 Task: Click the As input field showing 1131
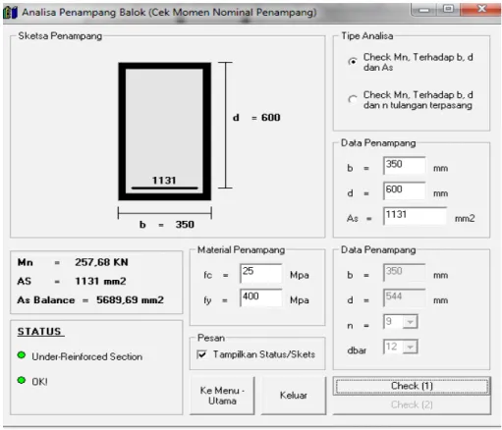[415, 216]
